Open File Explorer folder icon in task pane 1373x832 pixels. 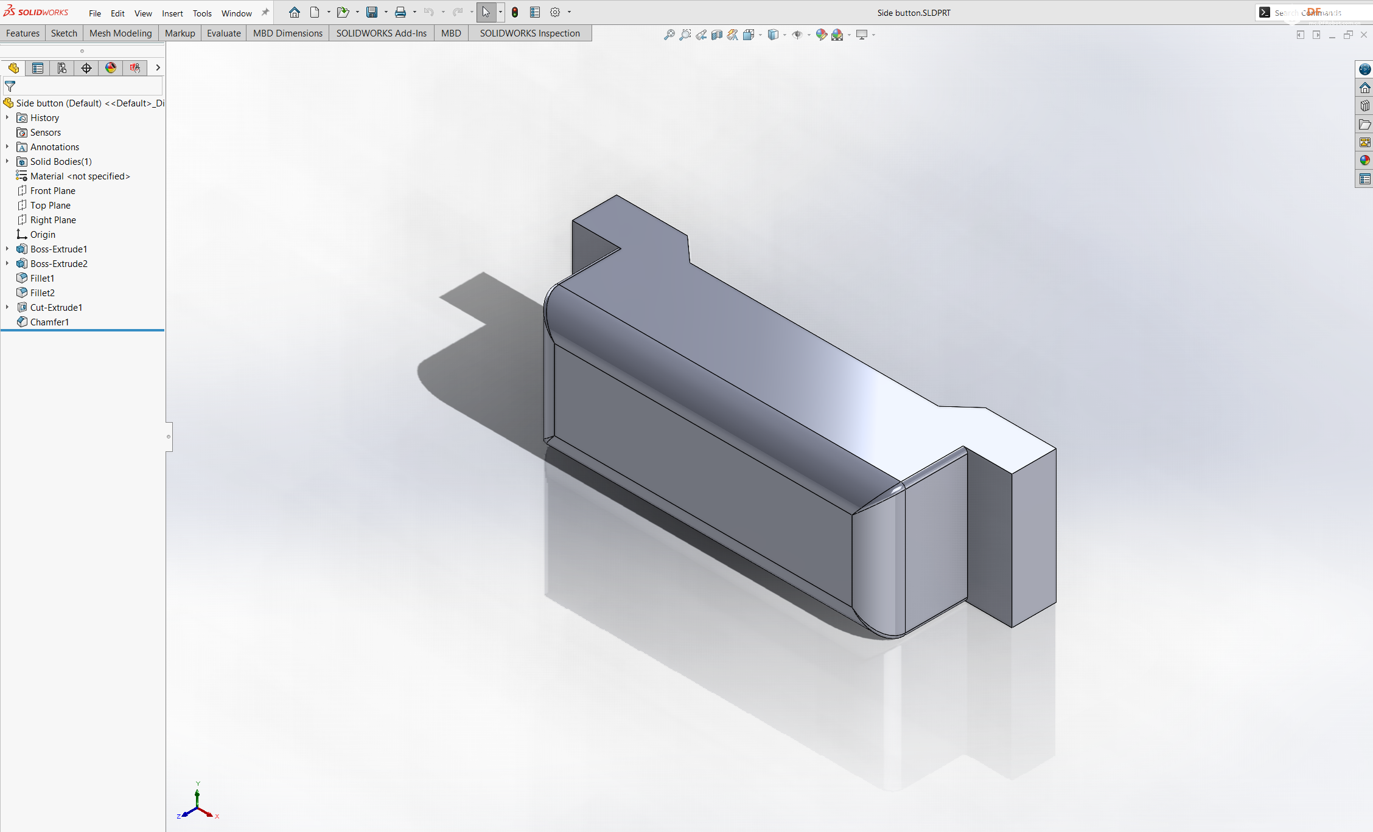click(x=1365, y=124)
